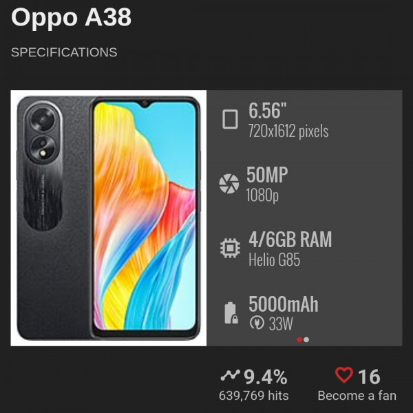Image resolution: width=413 pixels, height=413 pixels.
Task: Click the 4/6GB RAM spec
Action: 290,240
